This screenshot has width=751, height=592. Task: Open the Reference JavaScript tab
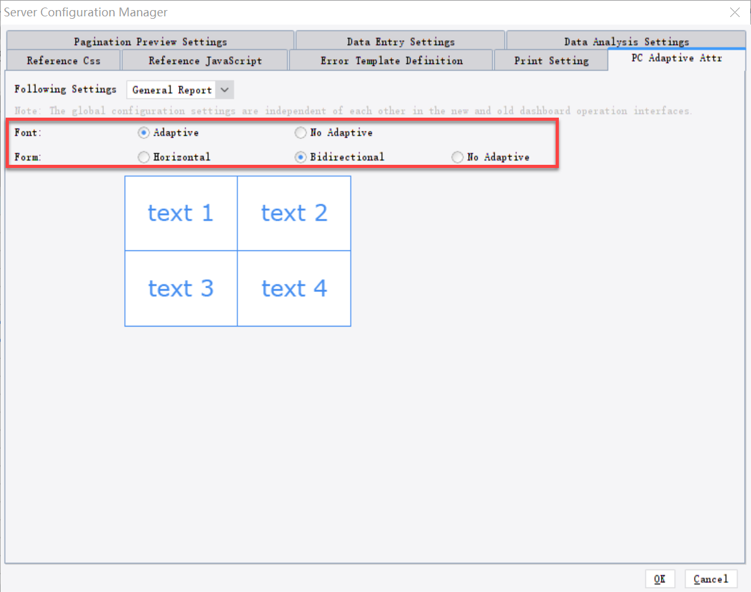click(x=205, y=61)
